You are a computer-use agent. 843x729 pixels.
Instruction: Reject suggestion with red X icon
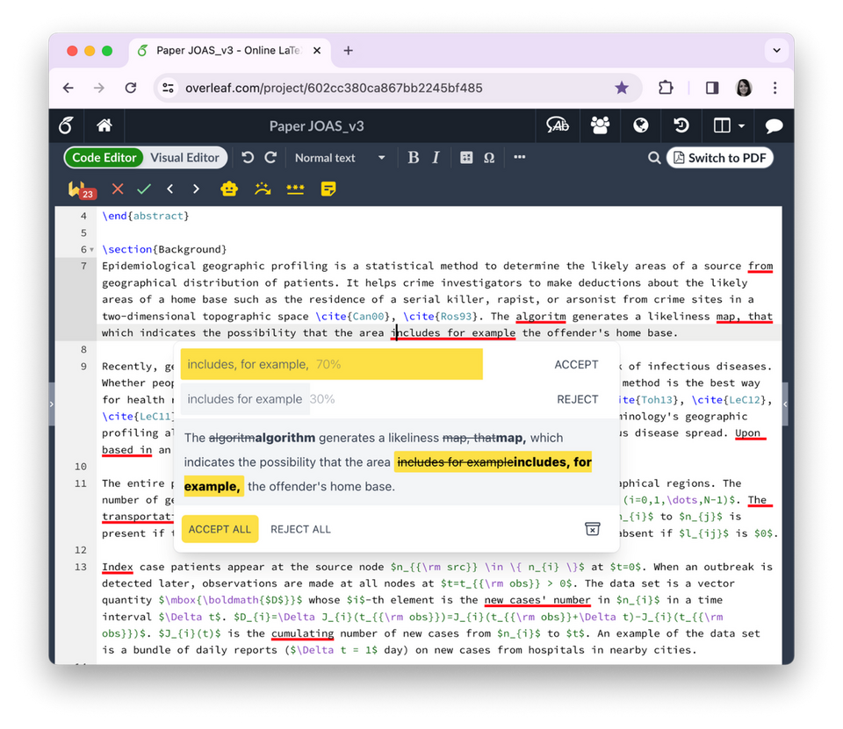click(x=118, y=189)
